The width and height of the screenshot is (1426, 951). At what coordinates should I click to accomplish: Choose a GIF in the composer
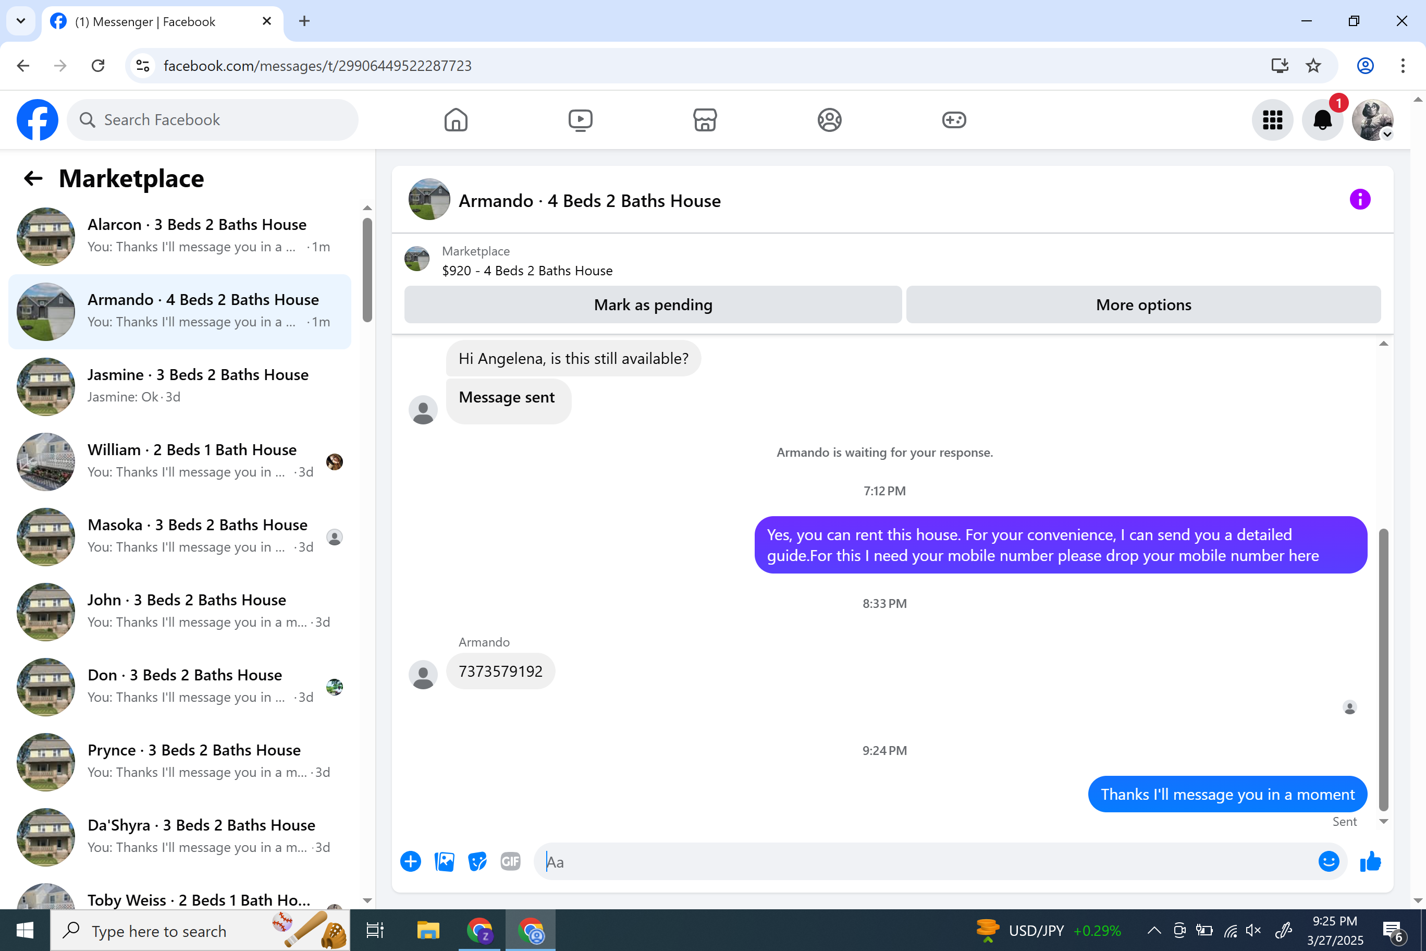click(510, 861)
